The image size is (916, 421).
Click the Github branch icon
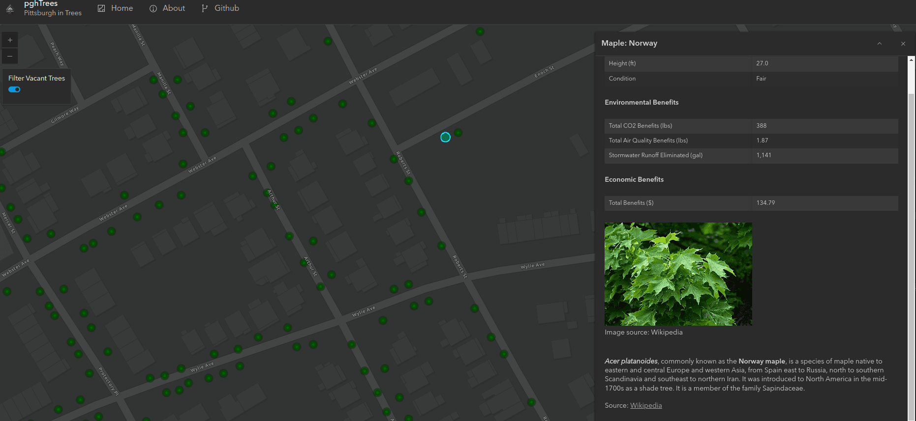205,8
